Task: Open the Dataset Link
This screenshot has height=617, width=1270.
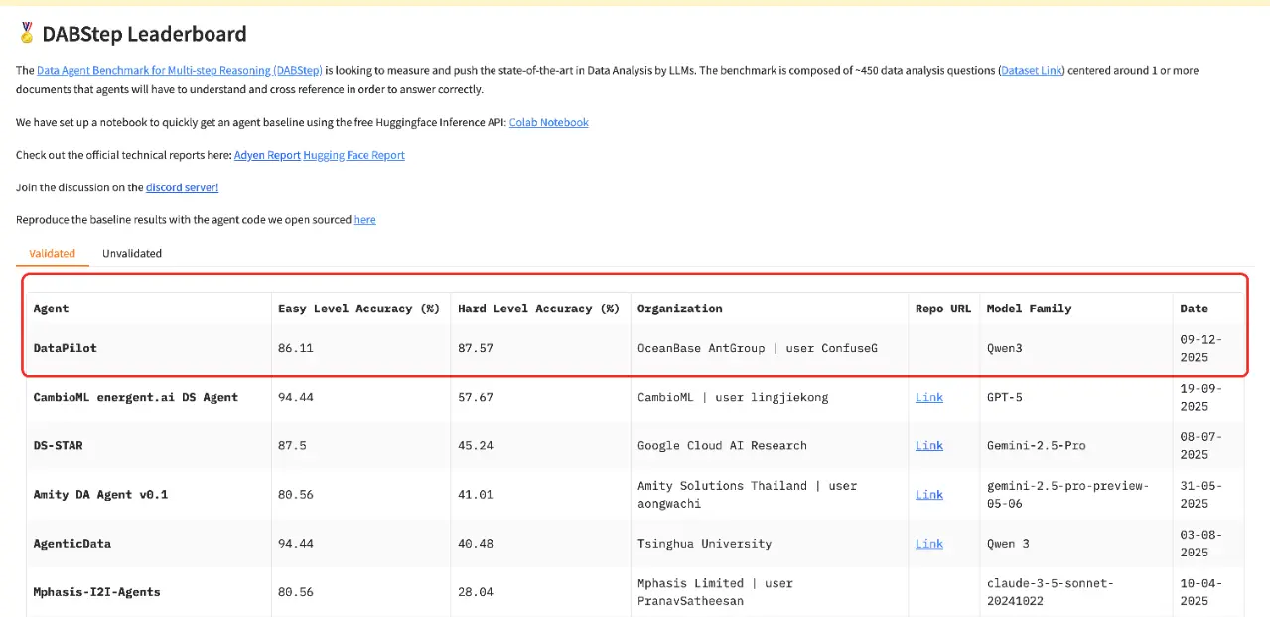Action: pyautogui.click(x=1032, y=71)
